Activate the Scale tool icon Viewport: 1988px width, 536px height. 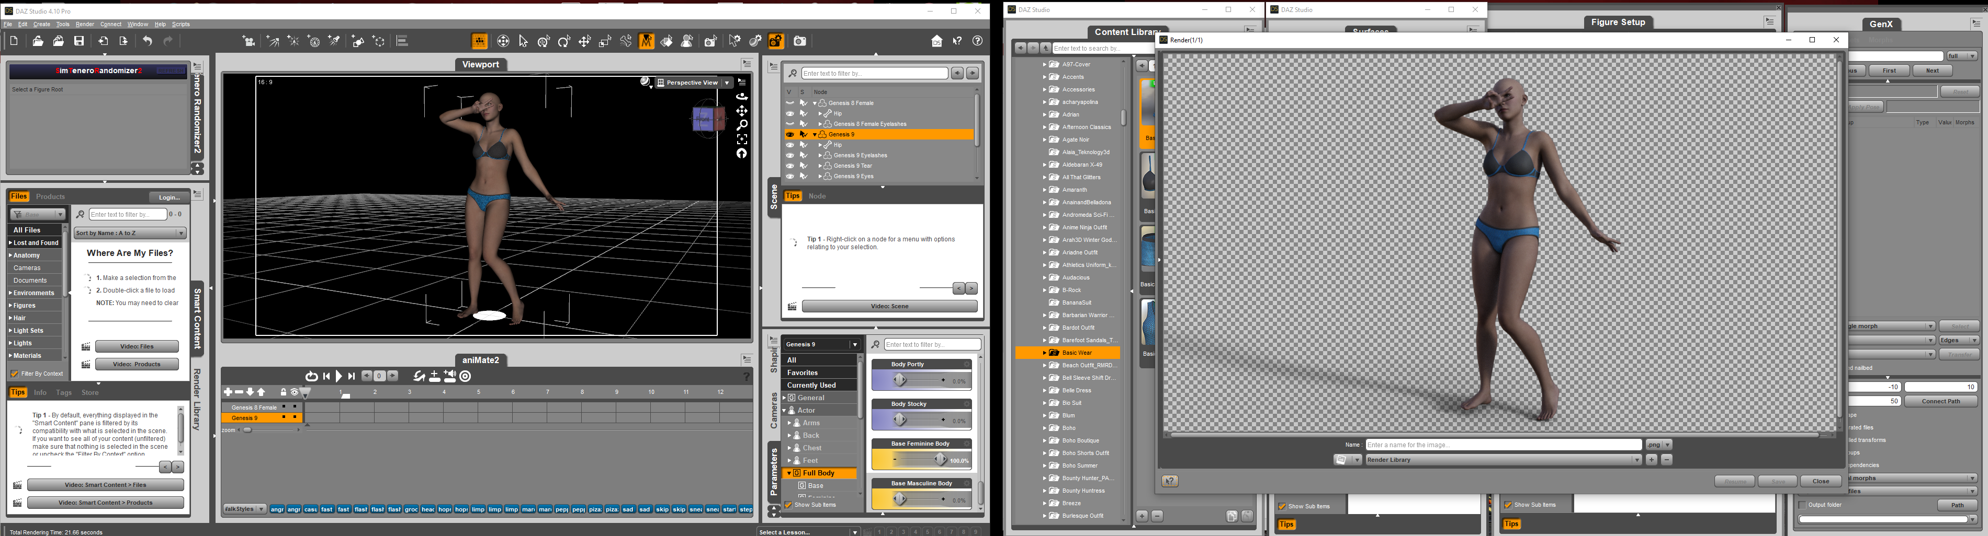605,42
